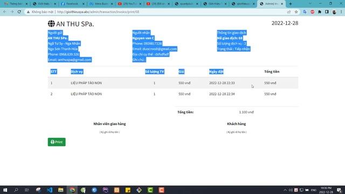The height and width of the screenshot is (194, 345).
Task: Click the Tổng tiền column header
Action: [272, 72]
